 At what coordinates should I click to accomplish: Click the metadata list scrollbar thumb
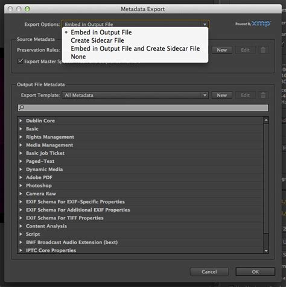coord(266,178)
